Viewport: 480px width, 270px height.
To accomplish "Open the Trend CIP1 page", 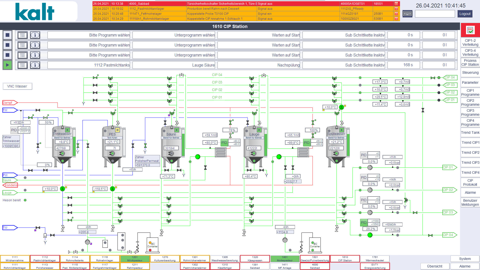I will point(470,142).
